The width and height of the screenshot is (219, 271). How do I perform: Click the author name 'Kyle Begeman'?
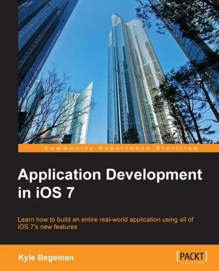[x=46, y=257]
